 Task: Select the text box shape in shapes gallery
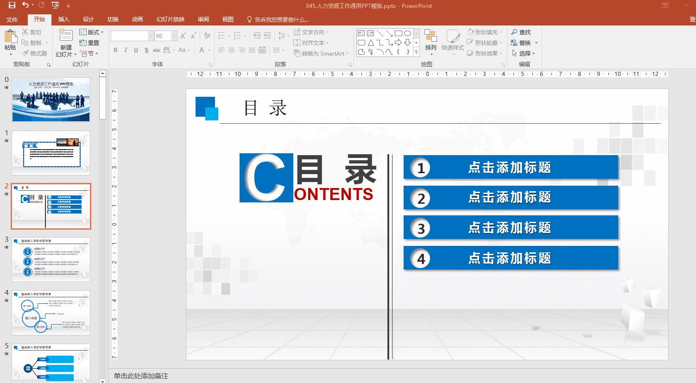[361, 33]
